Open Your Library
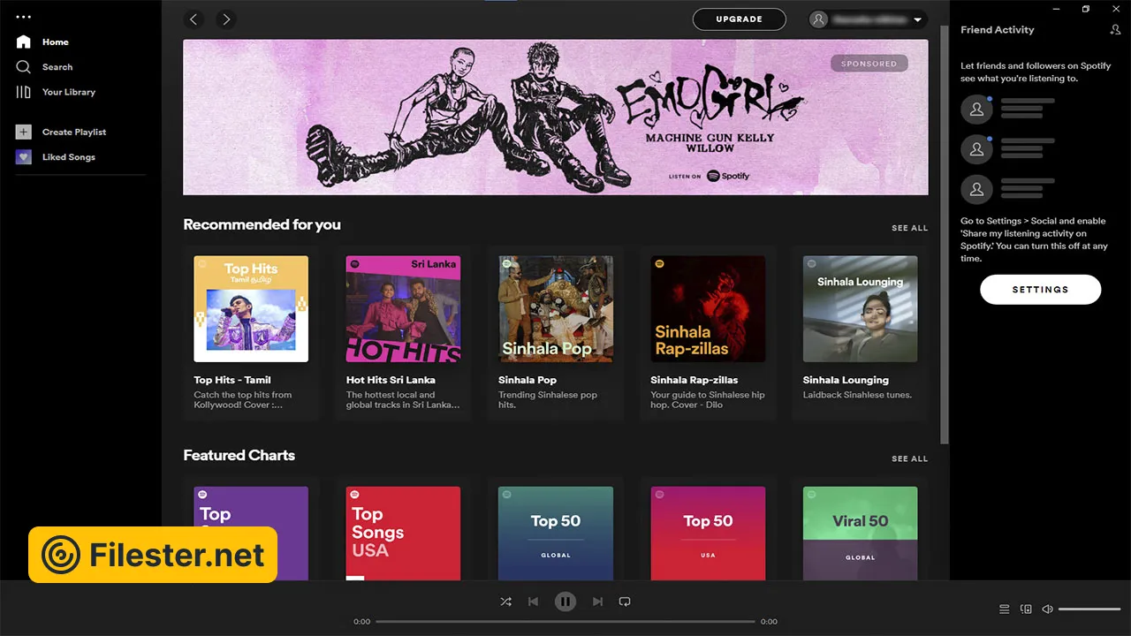The image size is (1131, 636). coord(68,92)
